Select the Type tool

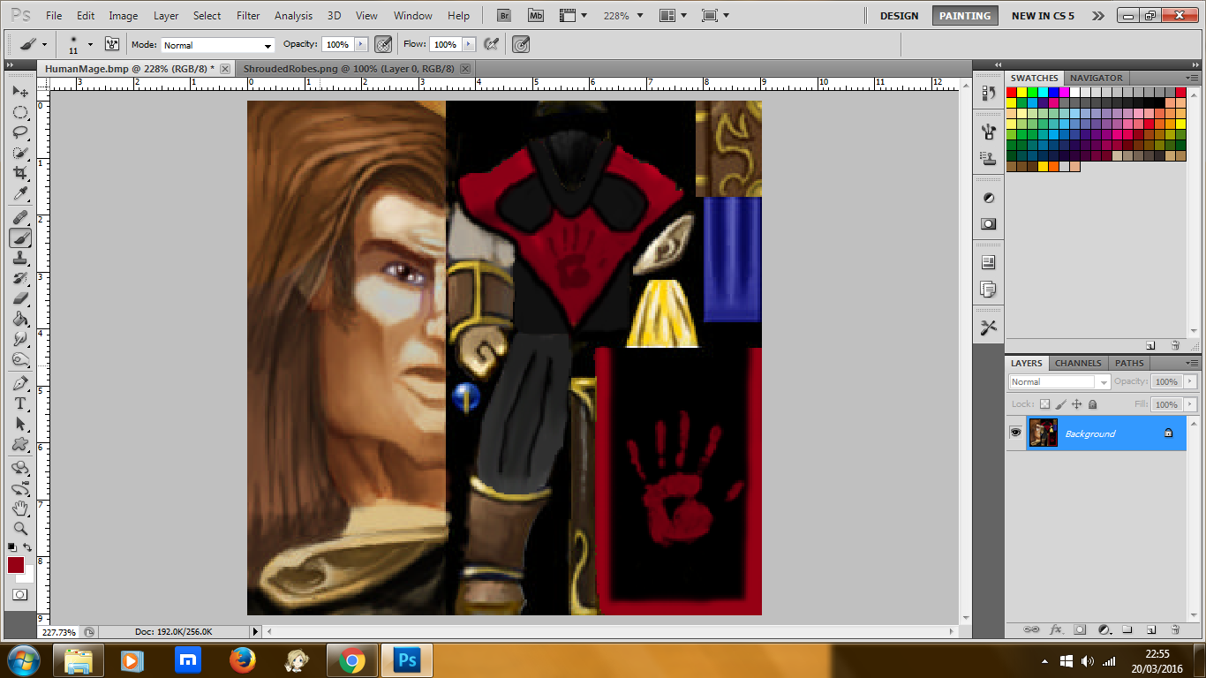[20, 403]
